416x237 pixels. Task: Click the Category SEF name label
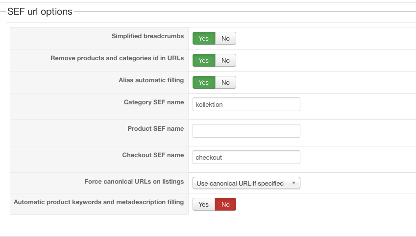[x=154, y=102]
